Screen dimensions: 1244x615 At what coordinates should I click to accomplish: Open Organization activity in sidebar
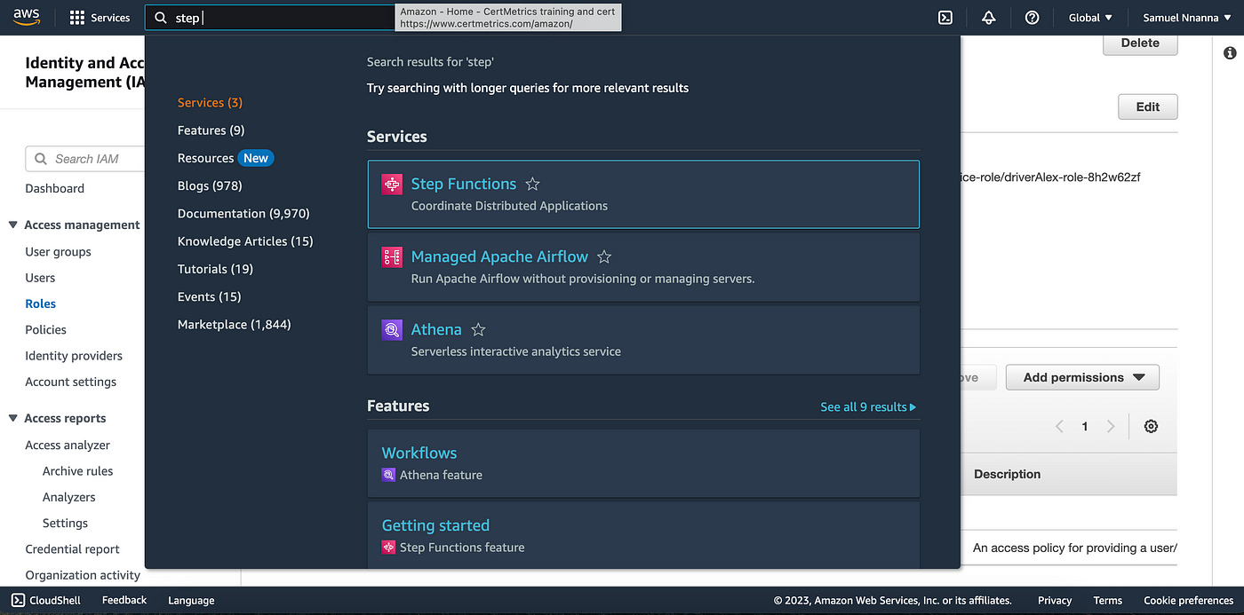83,575
